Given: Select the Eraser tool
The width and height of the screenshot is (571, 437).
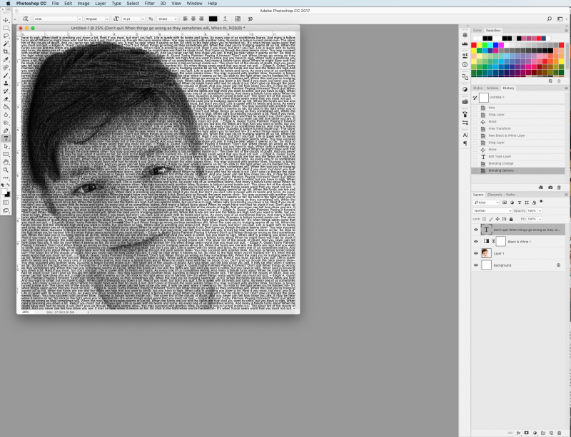Looking at the screenshot, I should pos(6,99).
